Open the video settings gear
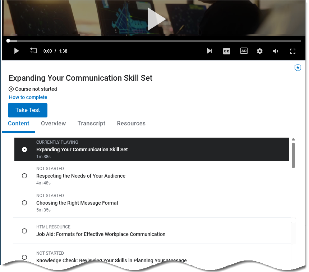The image size is (309, 272). click(259, 51)
